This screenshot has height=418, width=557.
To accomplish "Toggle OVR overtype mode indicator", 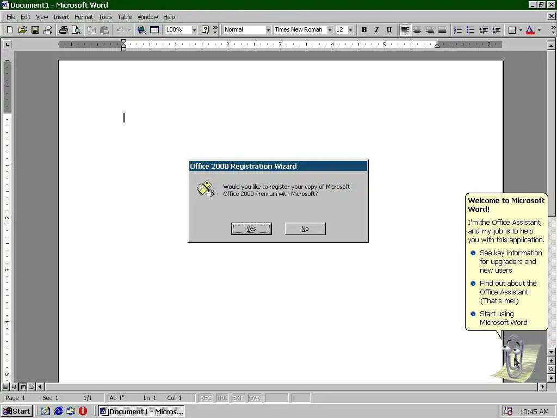I will [255, 398].
